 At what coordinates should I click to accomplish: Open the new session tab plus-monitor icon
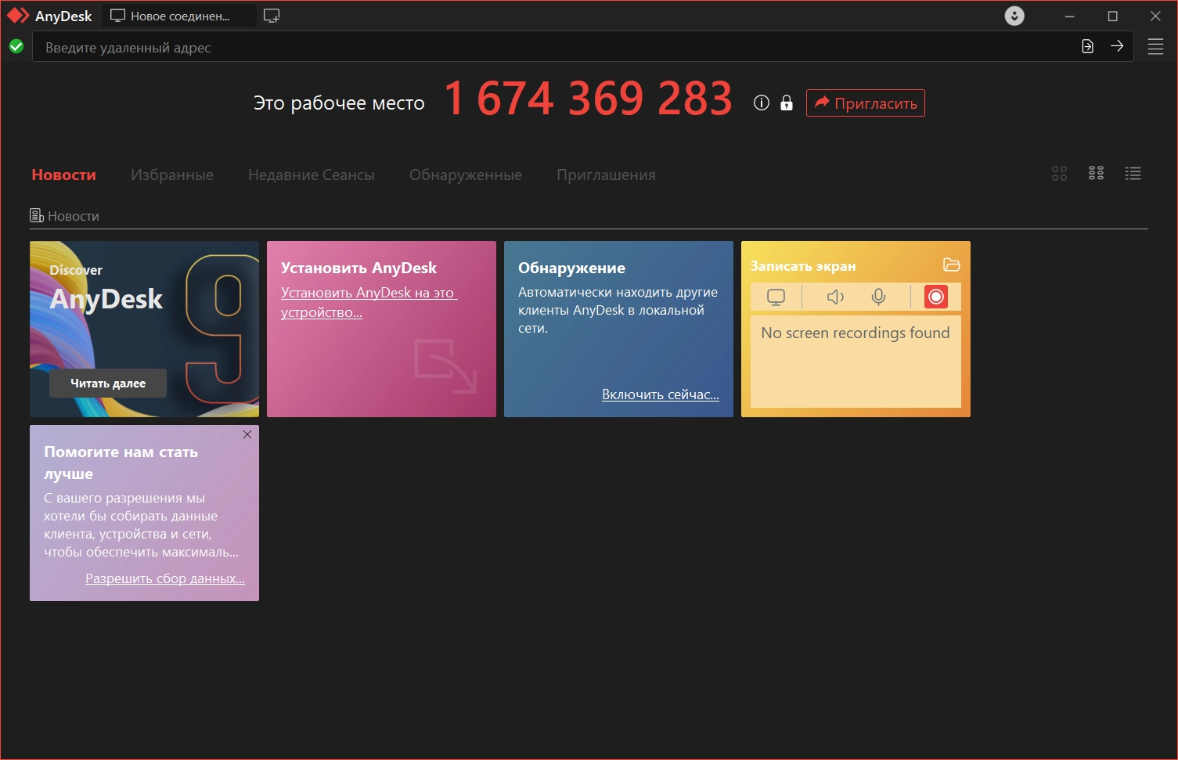tap(272, 16)
